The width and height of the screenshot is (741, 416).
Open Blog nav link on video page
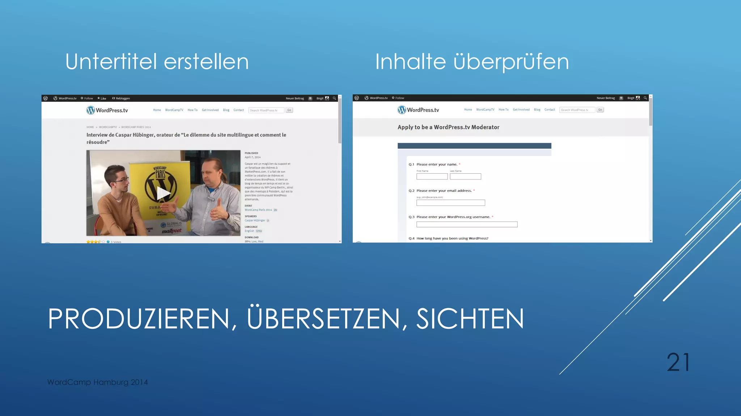[x=226, y=110]
